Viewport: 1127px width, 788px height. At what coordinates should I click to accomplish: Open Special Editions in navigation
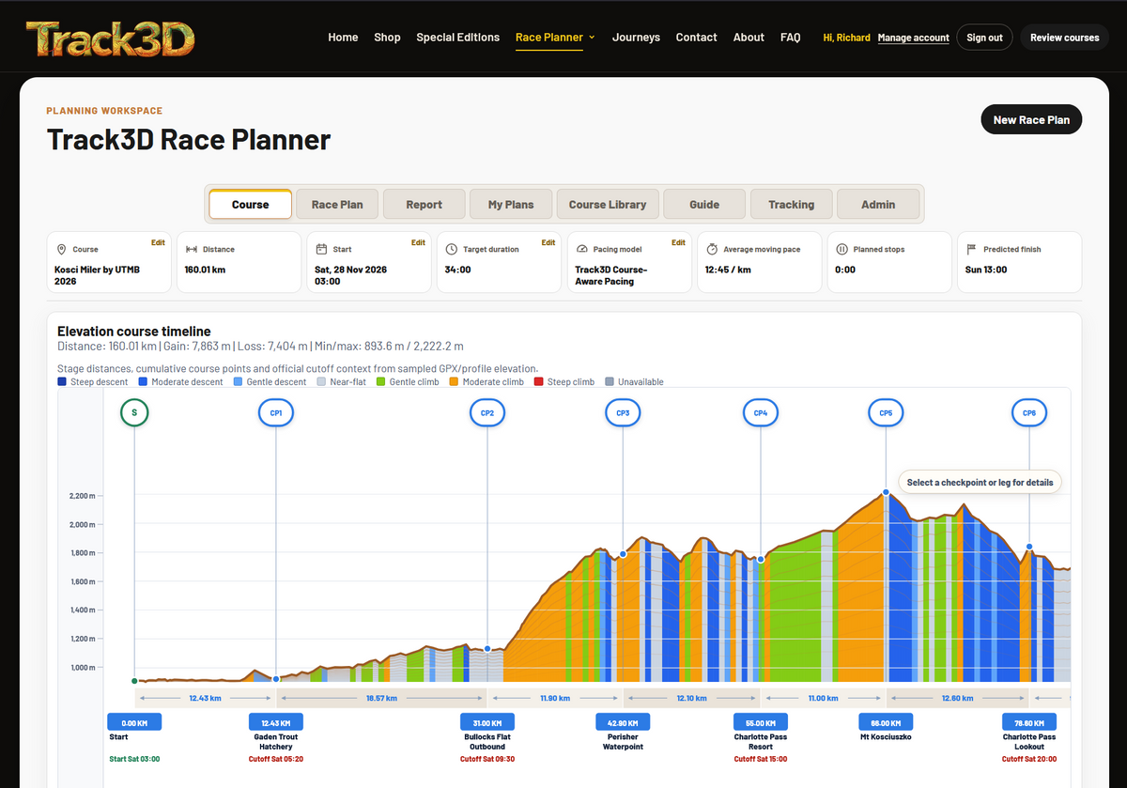pos(458,38)
